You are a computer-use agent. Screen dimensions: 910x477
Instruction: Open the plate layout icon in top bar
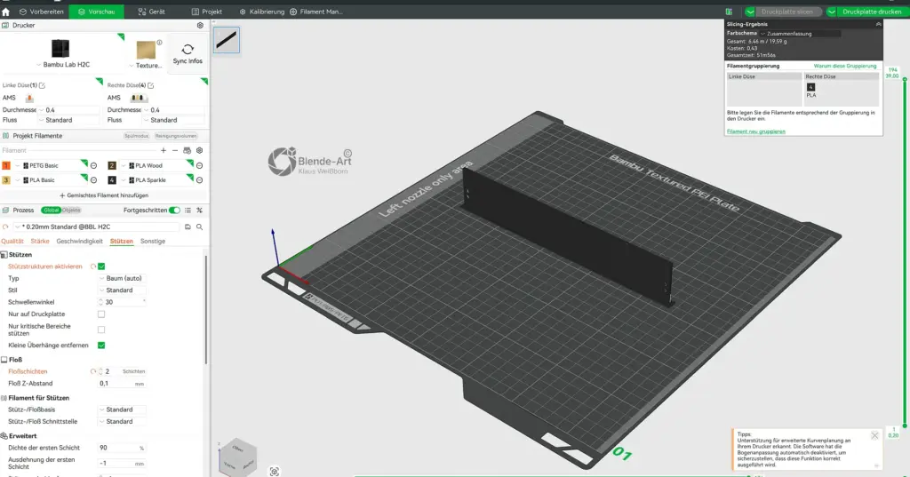click(x=729, y=12)
